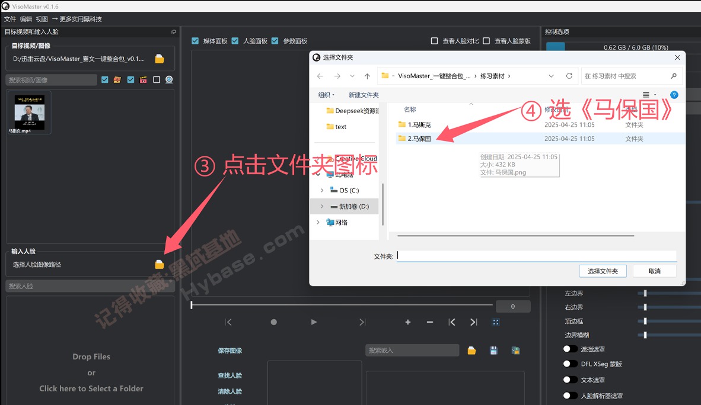Open the 组织 dropdown menu

point(326,95)
